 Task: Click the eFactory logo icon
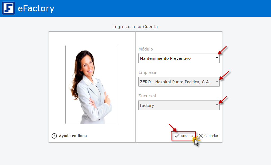point(8,8)
